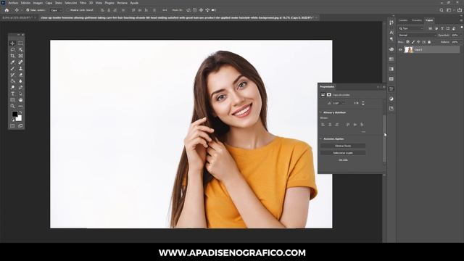Open the foreground black color swatch
This screenshot has height=261, width=464.
(x=14, y=114)
